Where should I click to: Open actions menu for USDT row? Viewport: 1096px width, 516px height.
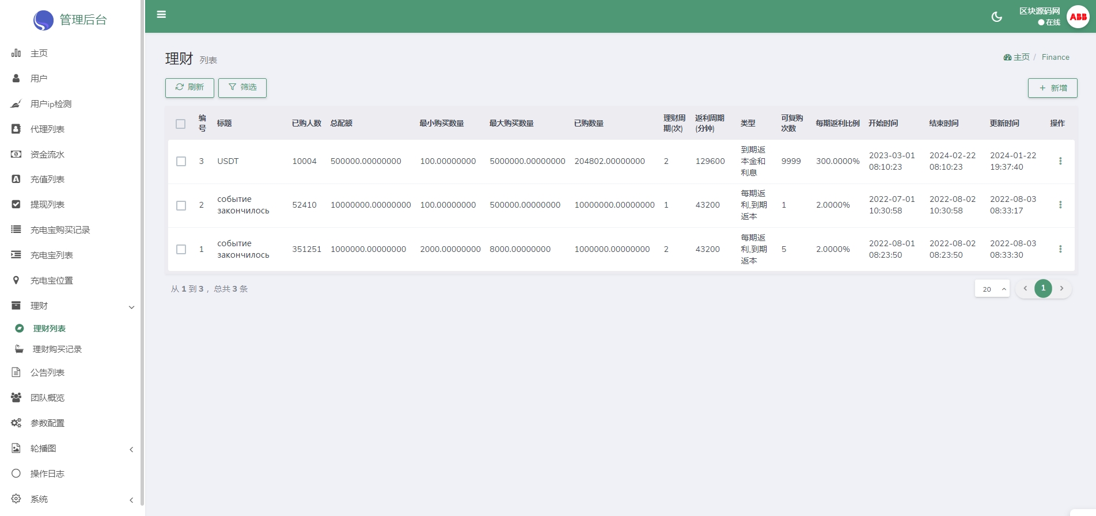coord(1060,161)
